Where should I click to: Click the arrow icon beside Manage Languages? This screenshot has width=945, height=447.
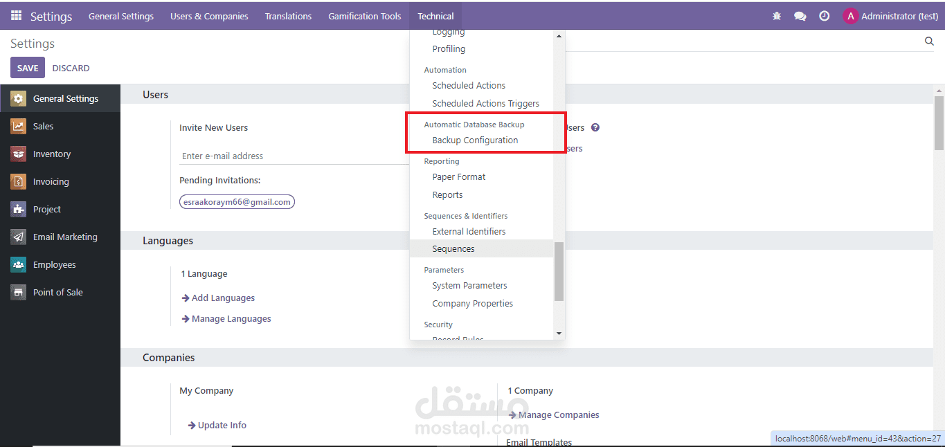coord(186,319)
